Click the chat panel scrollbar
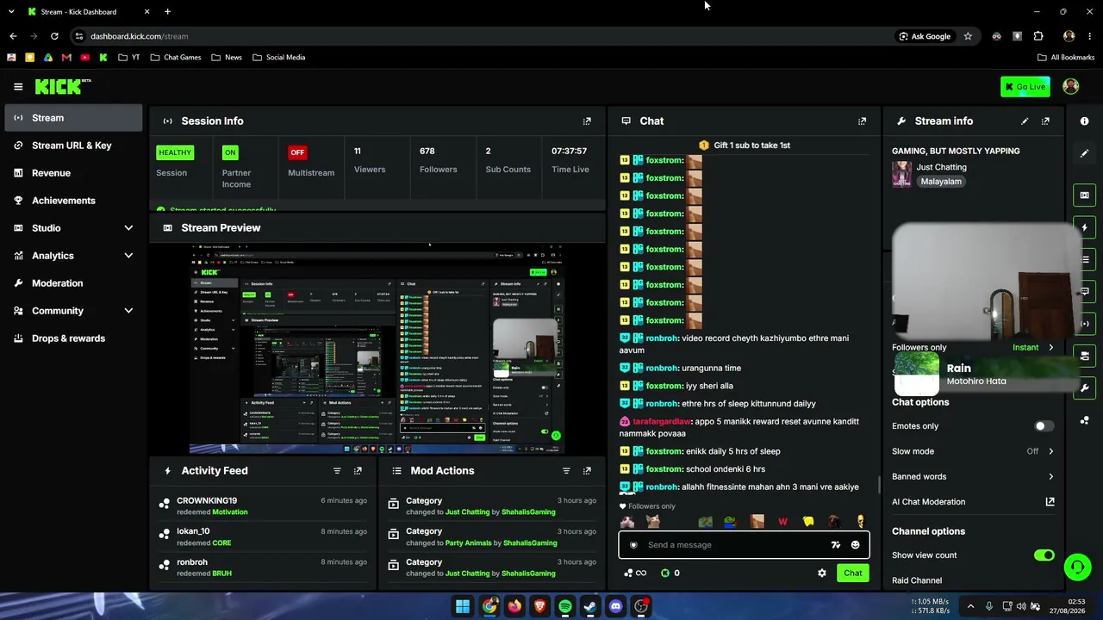This screenshot has width=1103, height=620. pos(879,486)
